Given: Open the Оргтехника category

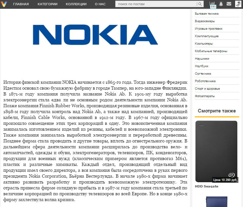Looking at the screenshot, I should coord(203,74).
